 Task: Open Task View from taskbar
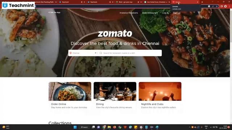pos(93,127)
